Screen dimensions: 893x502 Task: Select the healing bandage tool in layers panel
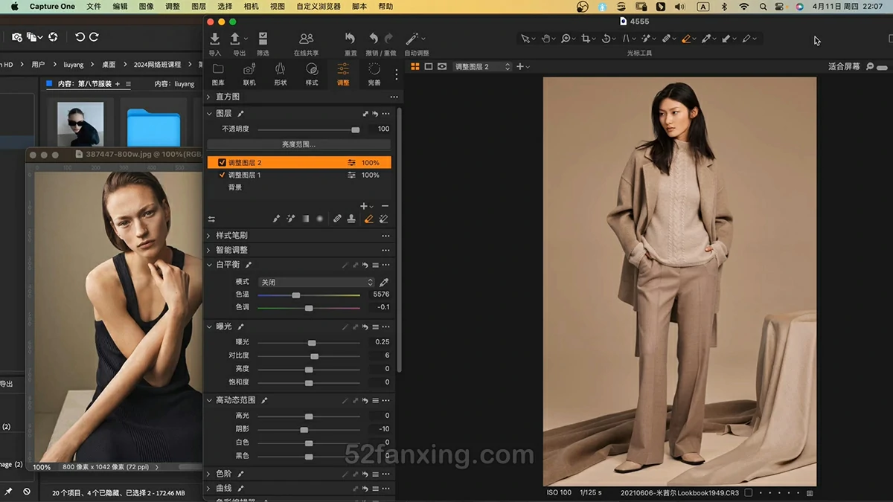337,219
